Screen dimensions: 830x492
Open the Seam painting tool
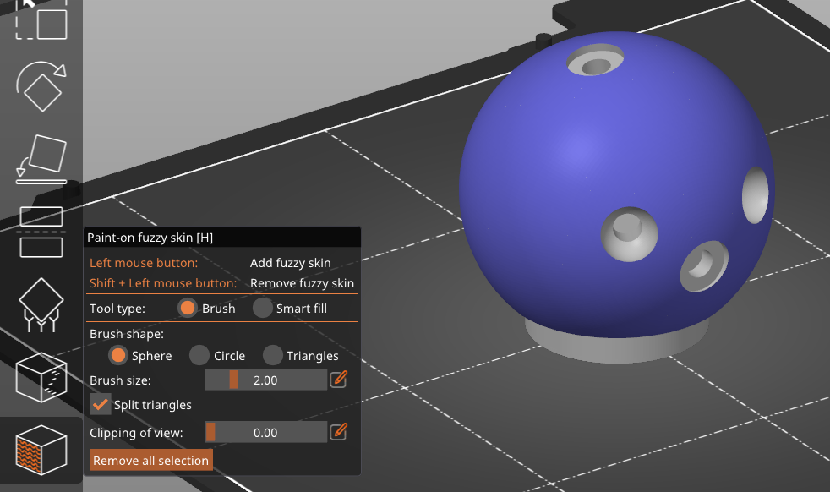point(41,377)
